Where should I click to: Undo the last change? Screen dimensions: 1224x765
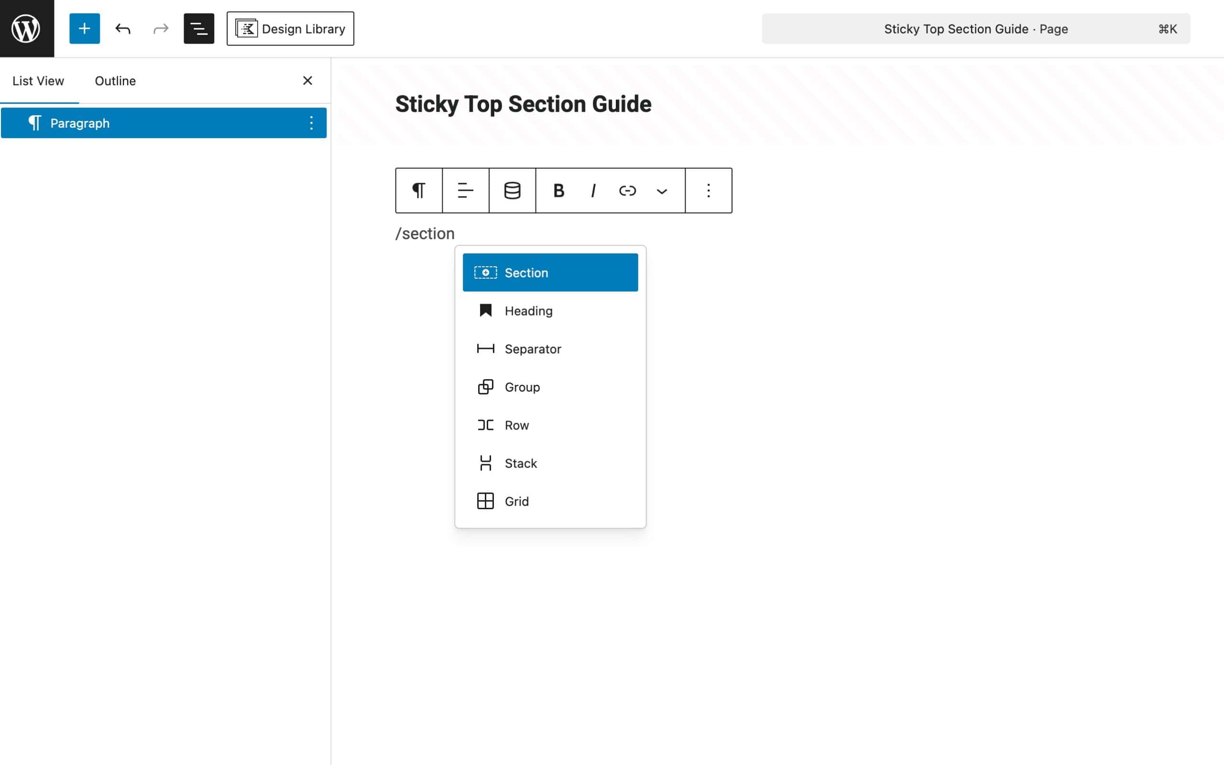click(122, 28)
